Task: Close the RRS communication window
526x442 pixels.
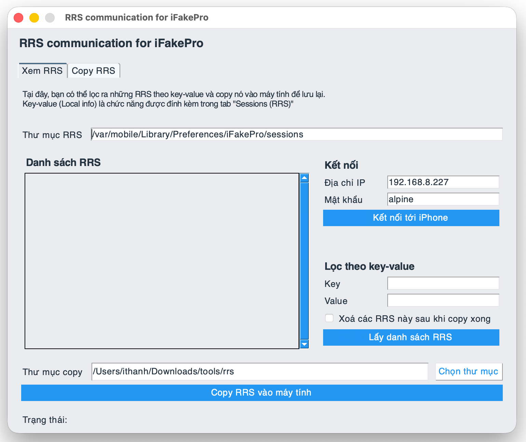Action: tap(18, 17)
